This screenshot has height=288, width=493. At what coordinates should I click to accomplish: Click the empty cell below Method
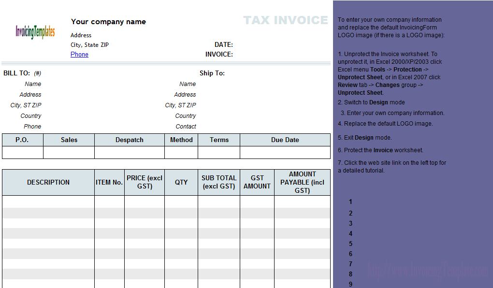click(x=181, y=153)
